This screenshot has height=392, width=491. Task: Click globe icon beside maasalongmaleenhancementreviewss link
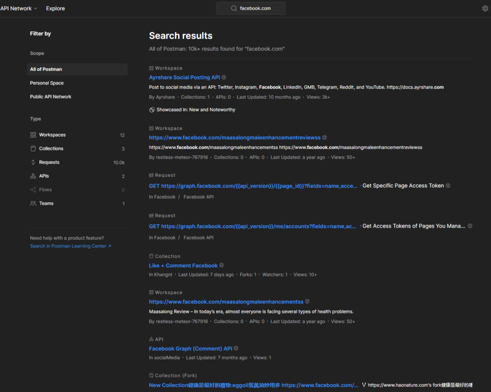coord(325,138)
